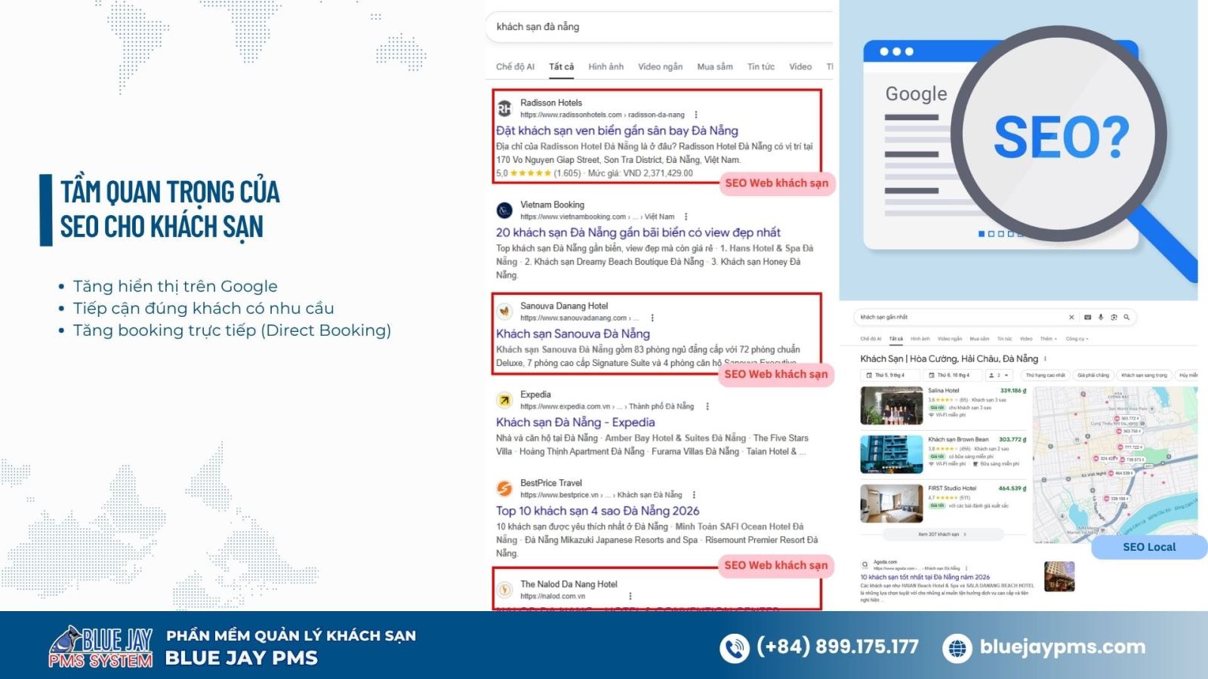Viewport: 1208px width, 679px height.
Task: Click the BestPrice Travel favicon
Action: pos(504,489)
